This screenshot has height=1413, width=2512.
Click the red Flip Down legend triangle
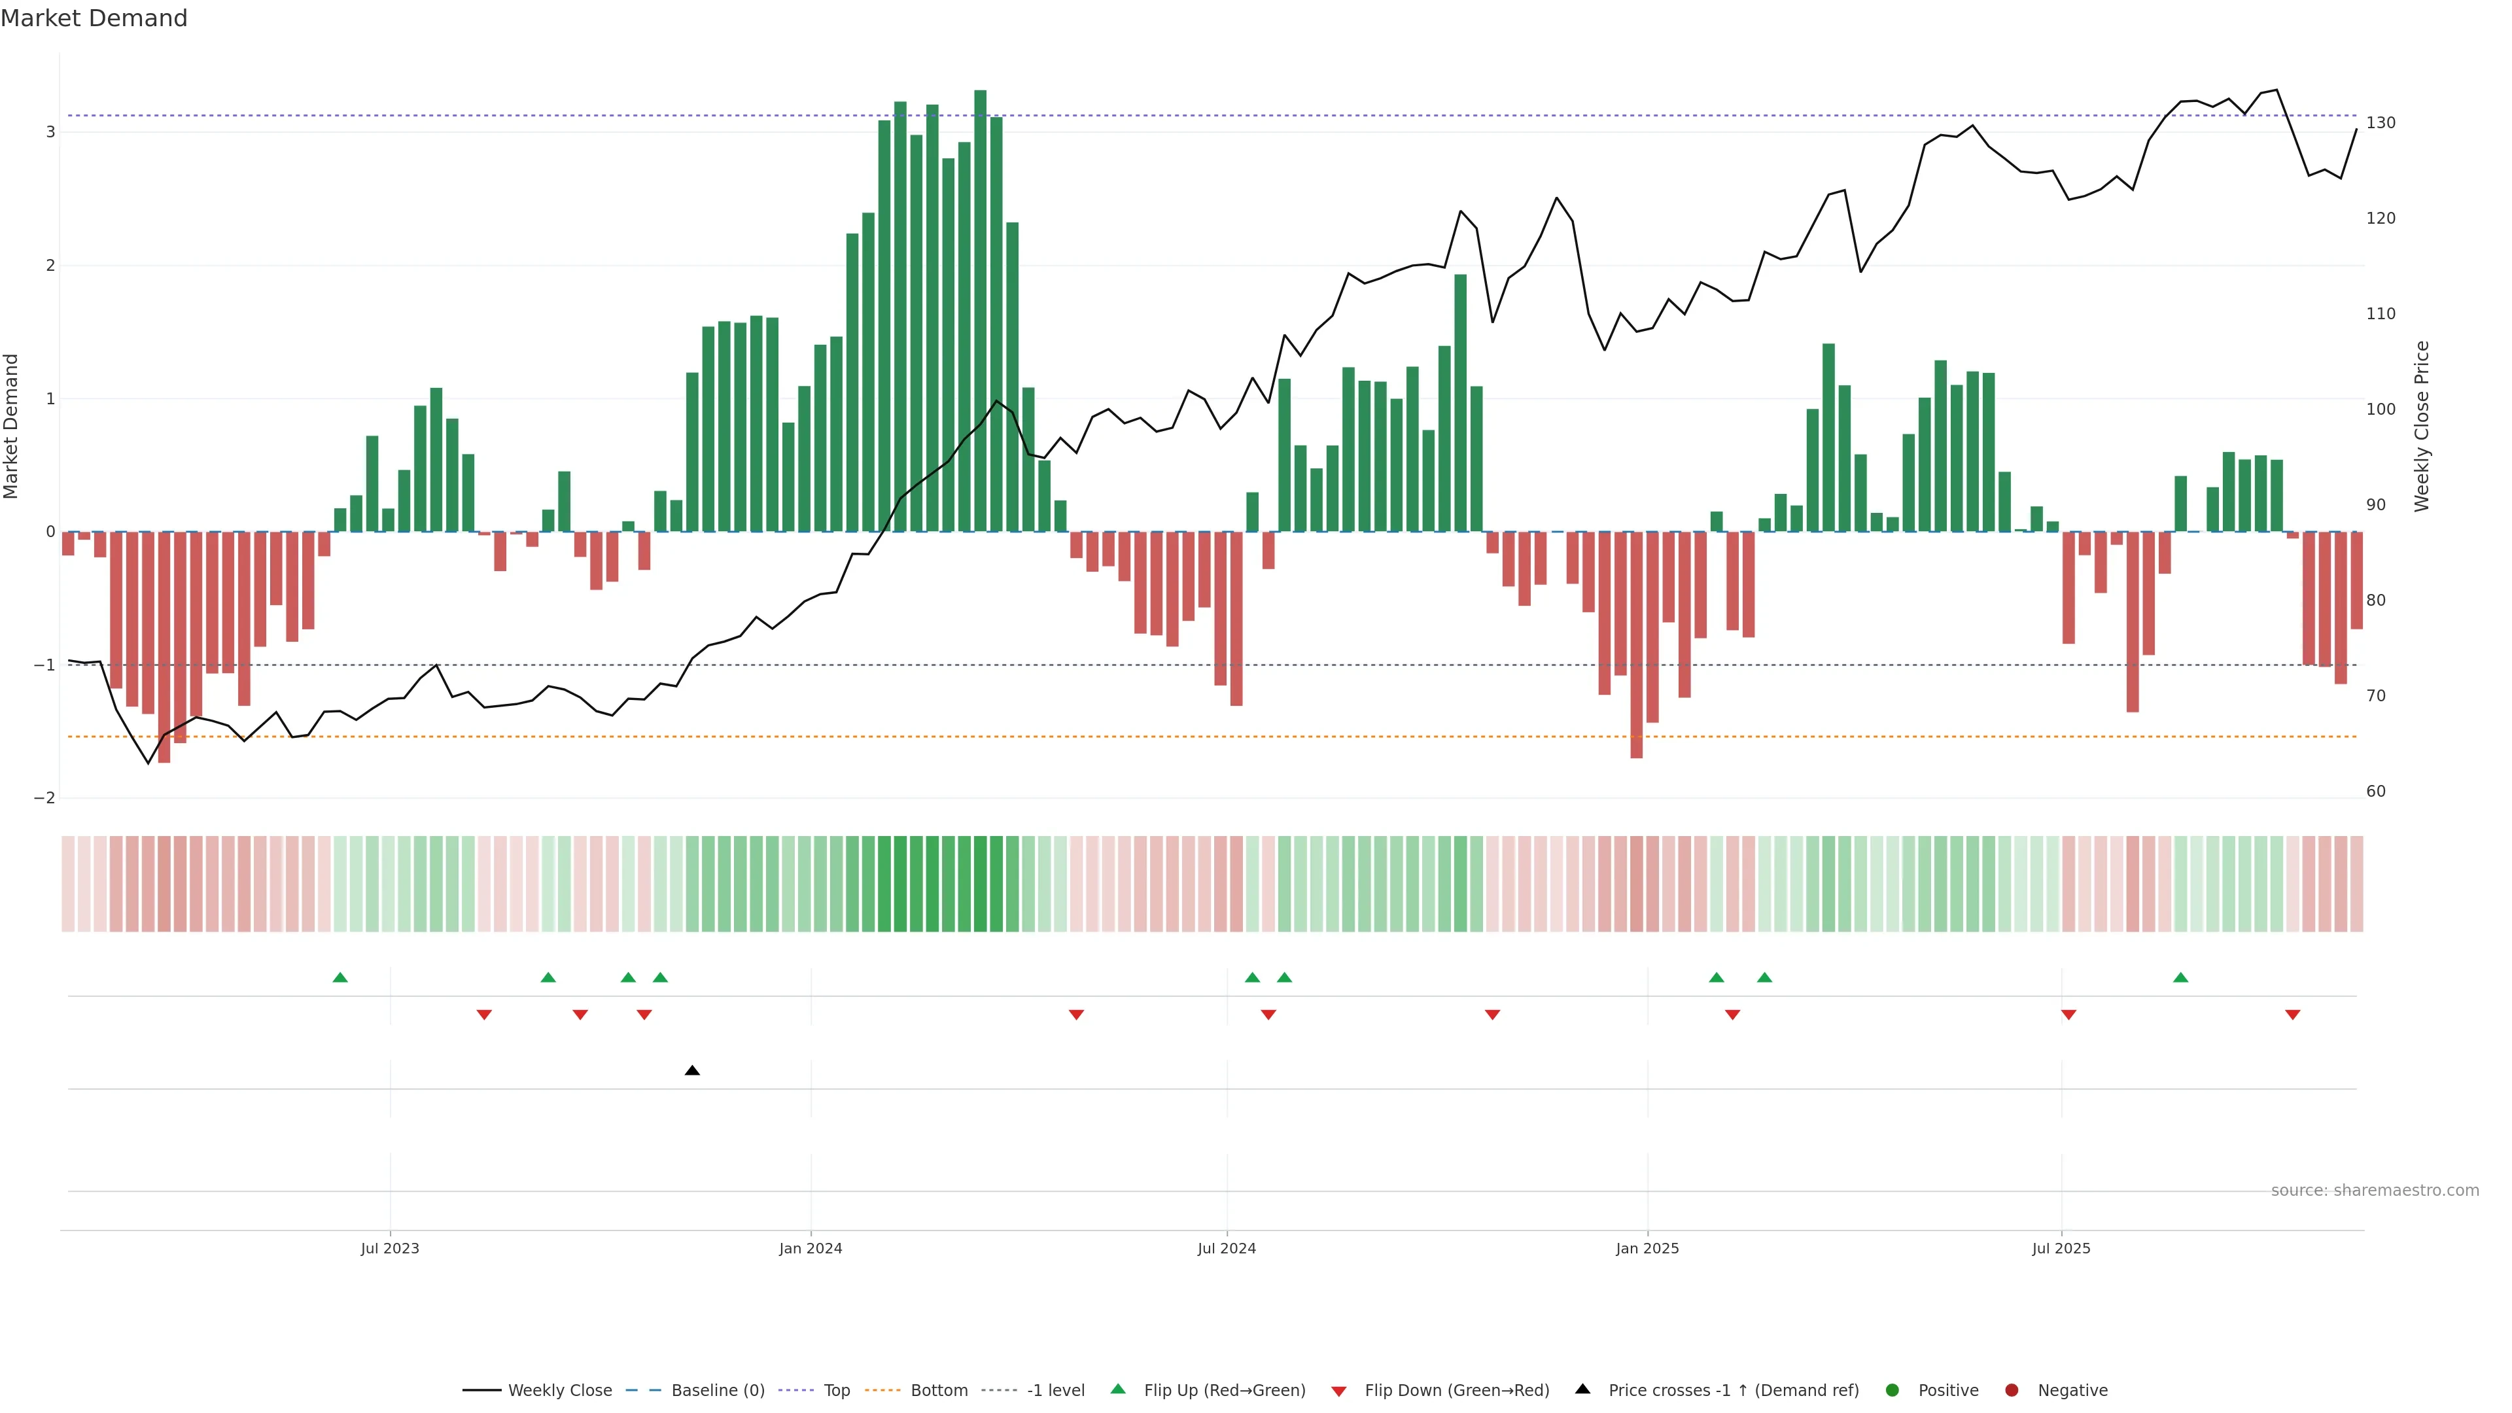pyautogui.click(x=1339, y=1391)
